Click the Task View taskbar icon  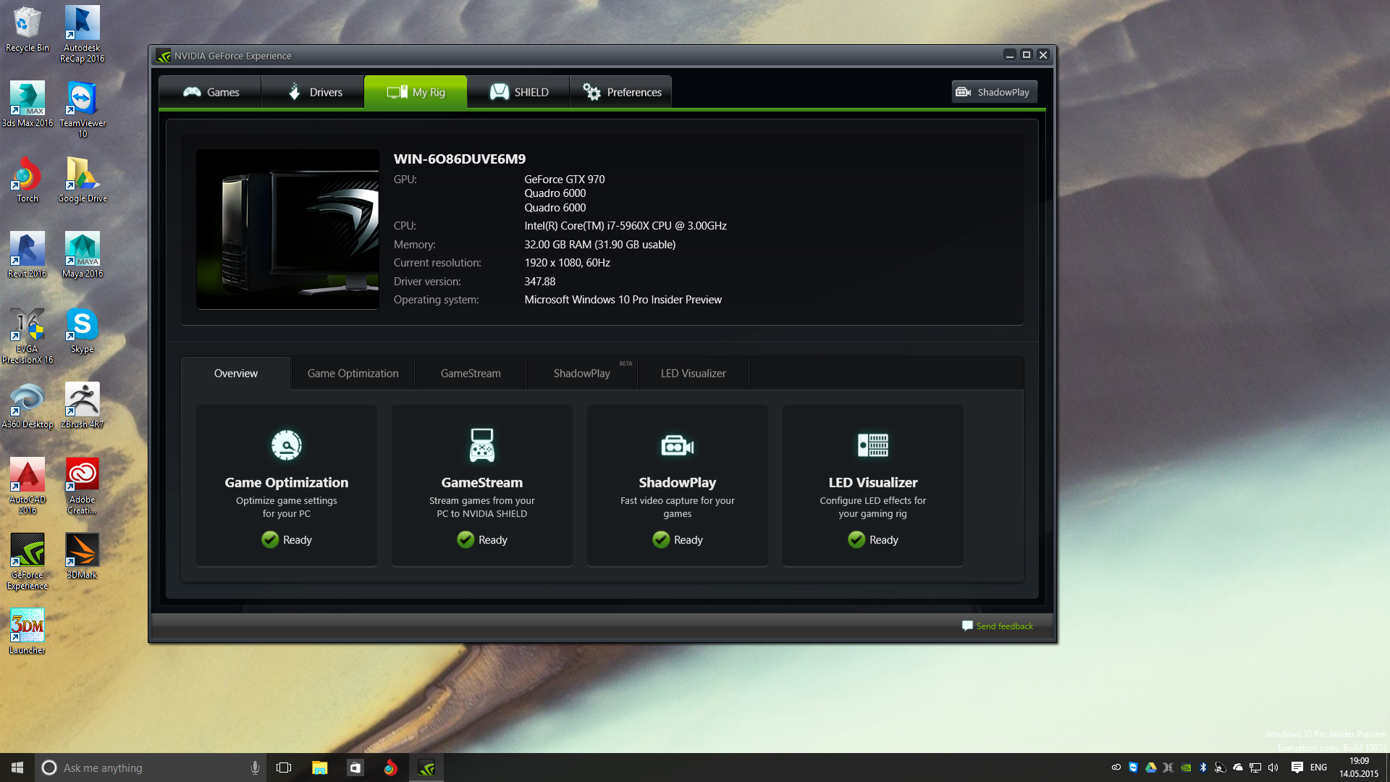click(x=284, y=768)
